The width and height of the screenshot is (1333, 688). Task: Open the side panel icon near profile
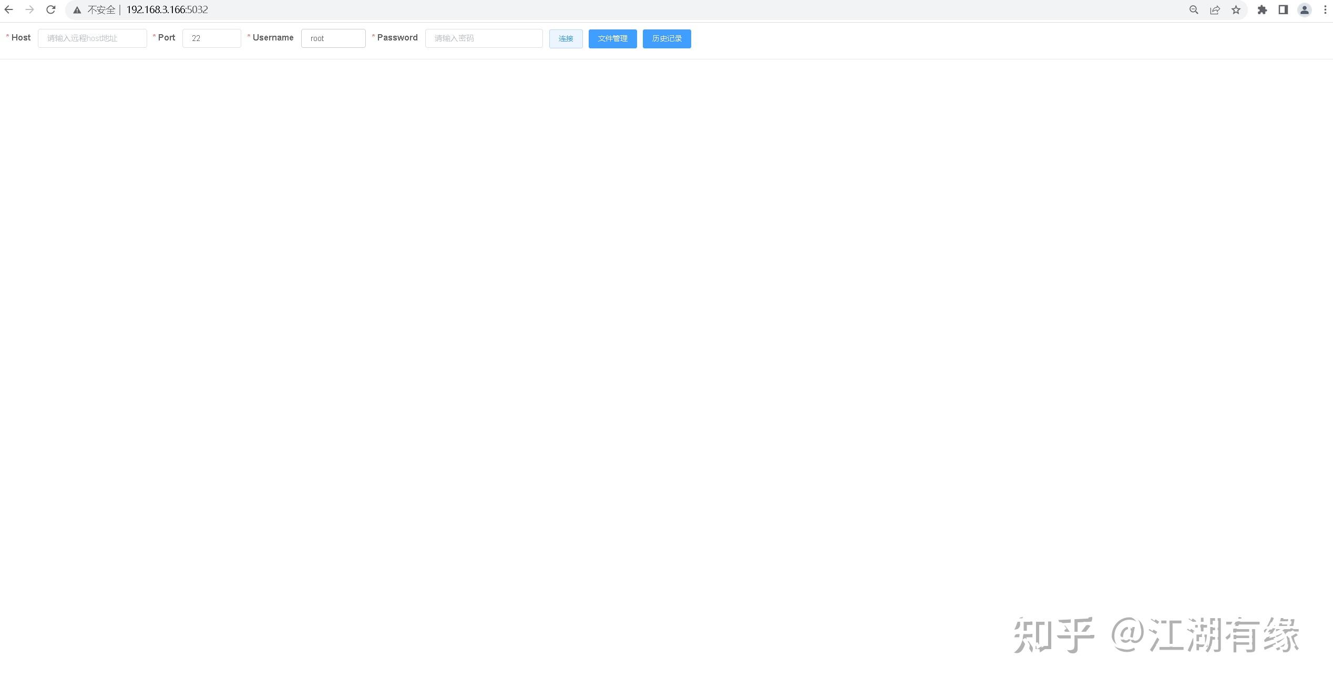click(1283, 9)
